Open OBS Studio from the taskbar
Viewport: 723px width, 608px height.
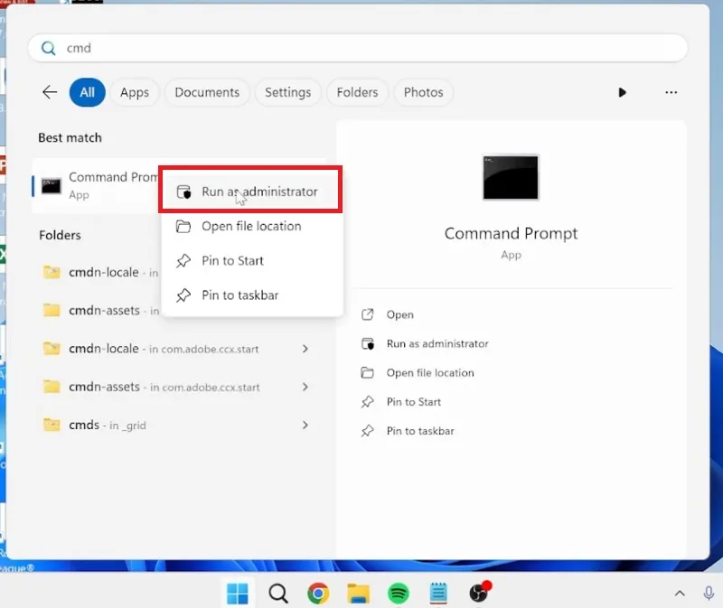pyautogui.click(x=480, y=593)
